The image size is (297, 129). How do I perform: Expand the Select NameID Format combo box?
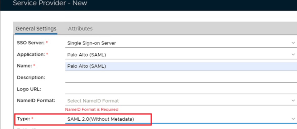click(177, 101)
